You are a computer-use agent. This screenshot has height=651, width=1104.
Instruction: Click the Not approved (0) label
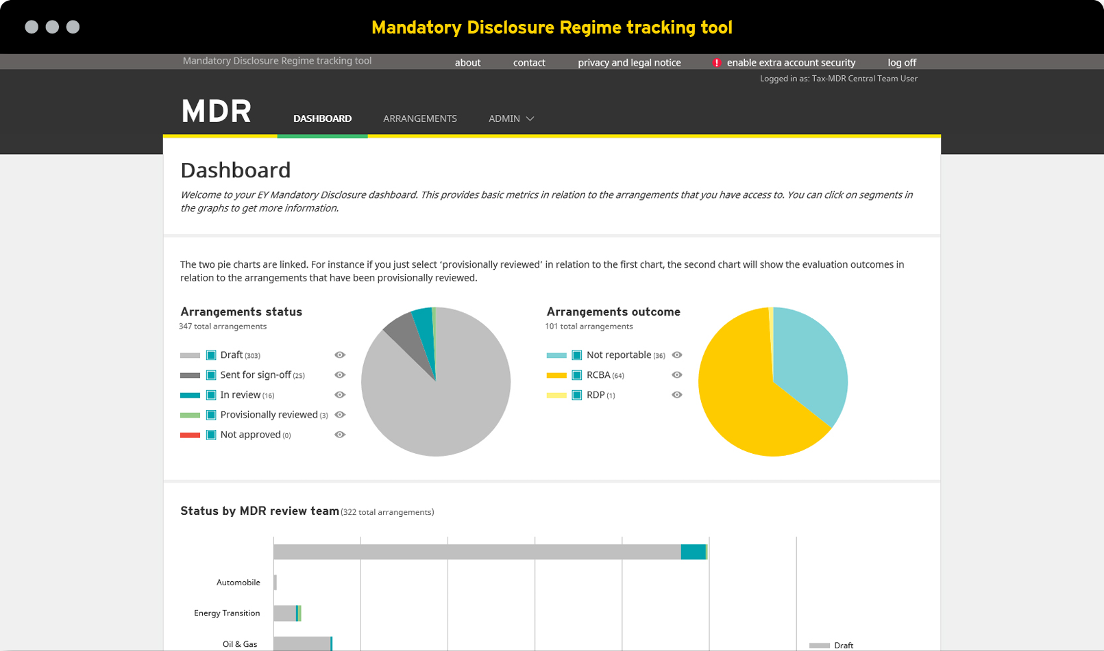[x=256, y=434]
